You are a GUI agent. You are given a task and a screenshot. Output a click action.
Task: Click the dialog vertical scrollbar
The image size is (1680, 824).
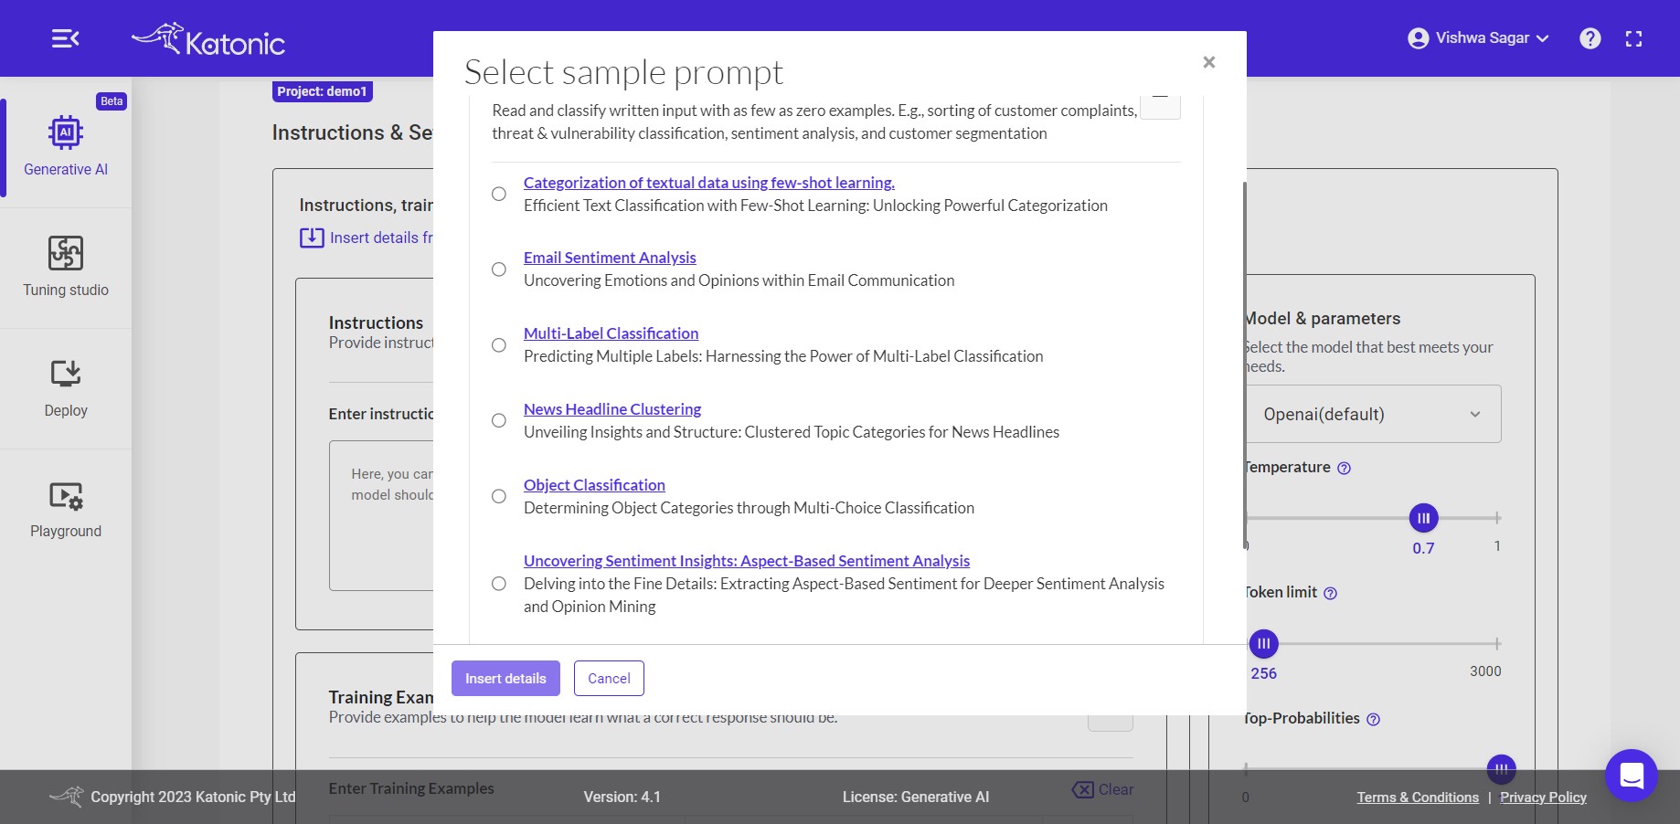coord(1244,365)
